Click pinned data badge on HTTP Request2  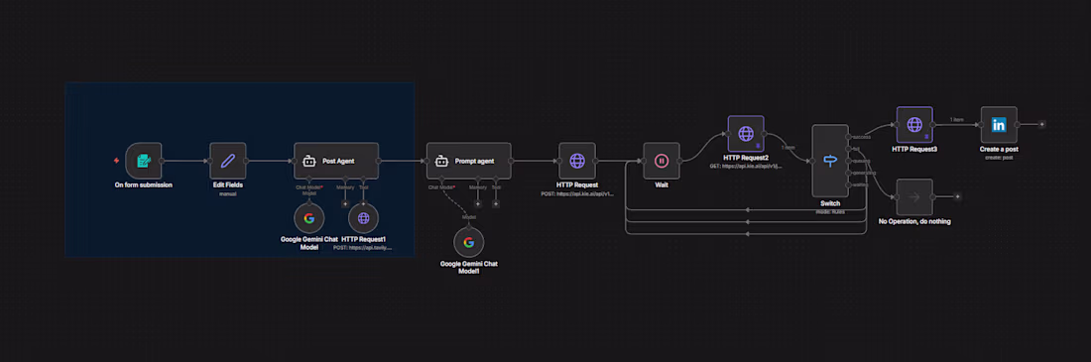[x=759, y=146]
